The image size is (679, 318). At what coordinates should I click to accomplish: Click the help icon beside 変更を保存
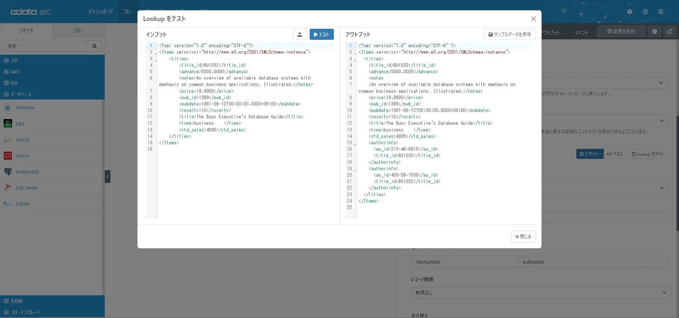click(x=654, y=32)
